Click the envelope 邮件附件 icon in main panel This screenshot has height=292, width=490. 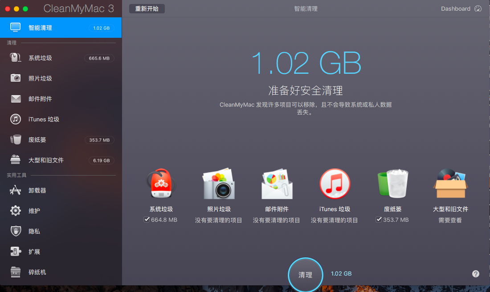pos(277,184)
